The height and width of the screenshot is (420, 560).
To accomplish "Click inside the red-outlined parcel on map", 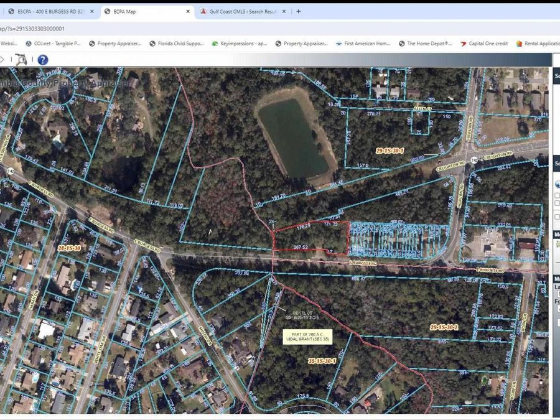I will pos(310,238).
